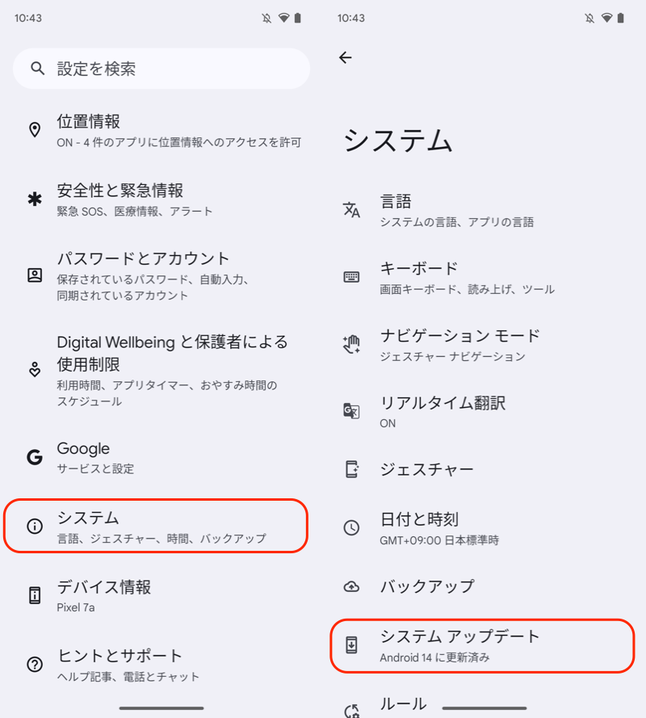Tap the Digital Wellbeing heart icon
The width and height of the screenshot is (646, 718).
tap(35, 370)
